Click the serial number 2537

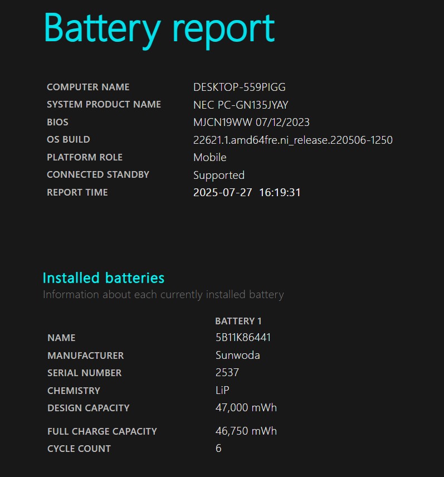click(x=227, y=373)
